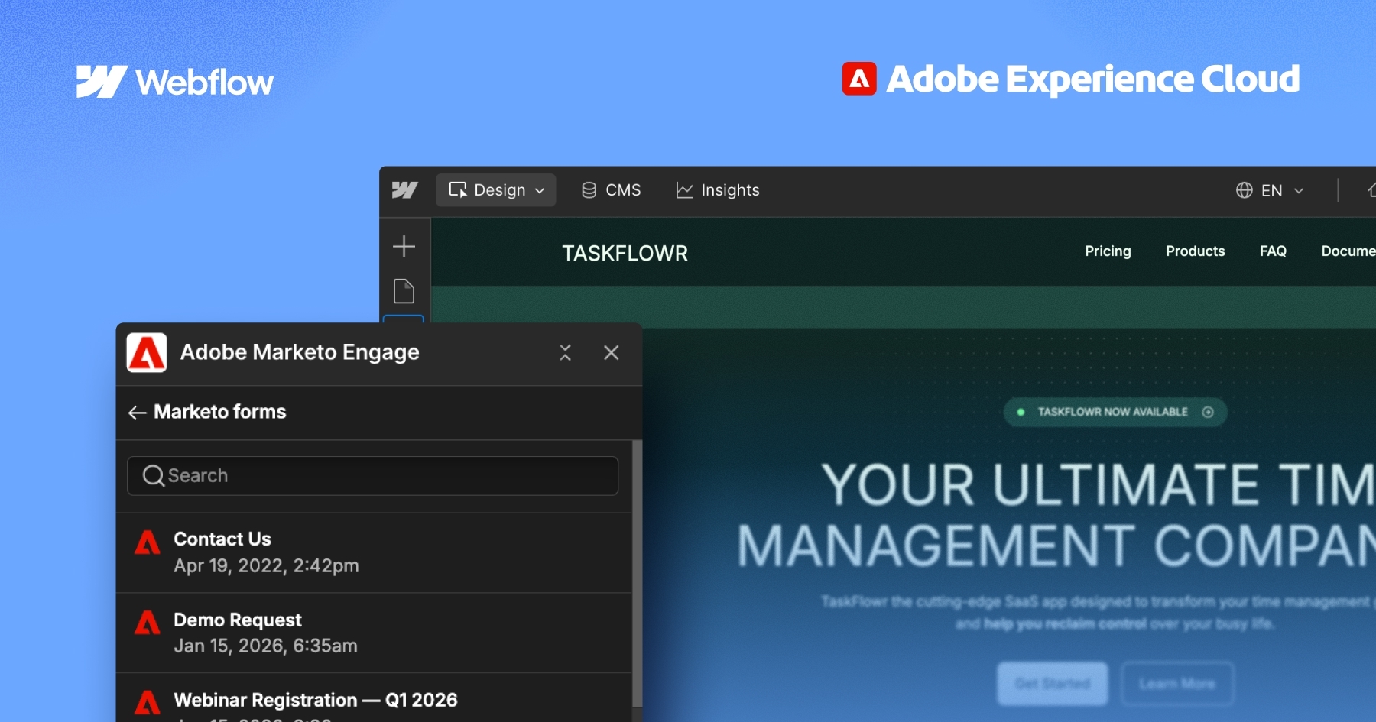Click the Insights chart icon
The width and height of the screenshot is (1376, 722).
684,189
